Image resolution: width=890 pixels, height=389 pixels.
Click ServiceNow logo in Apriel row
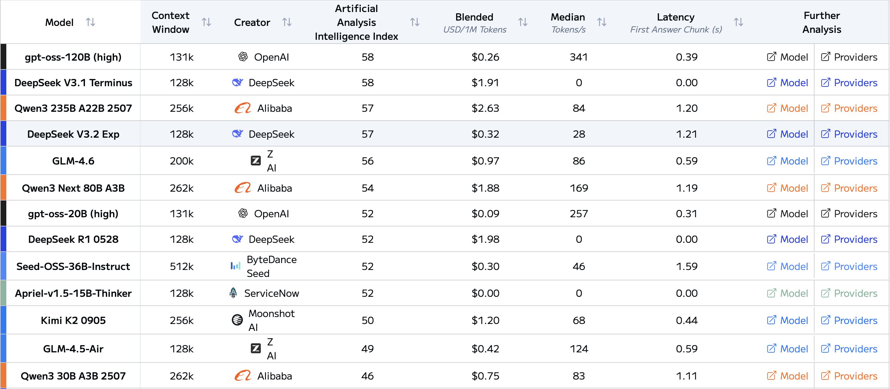[234, 293]
